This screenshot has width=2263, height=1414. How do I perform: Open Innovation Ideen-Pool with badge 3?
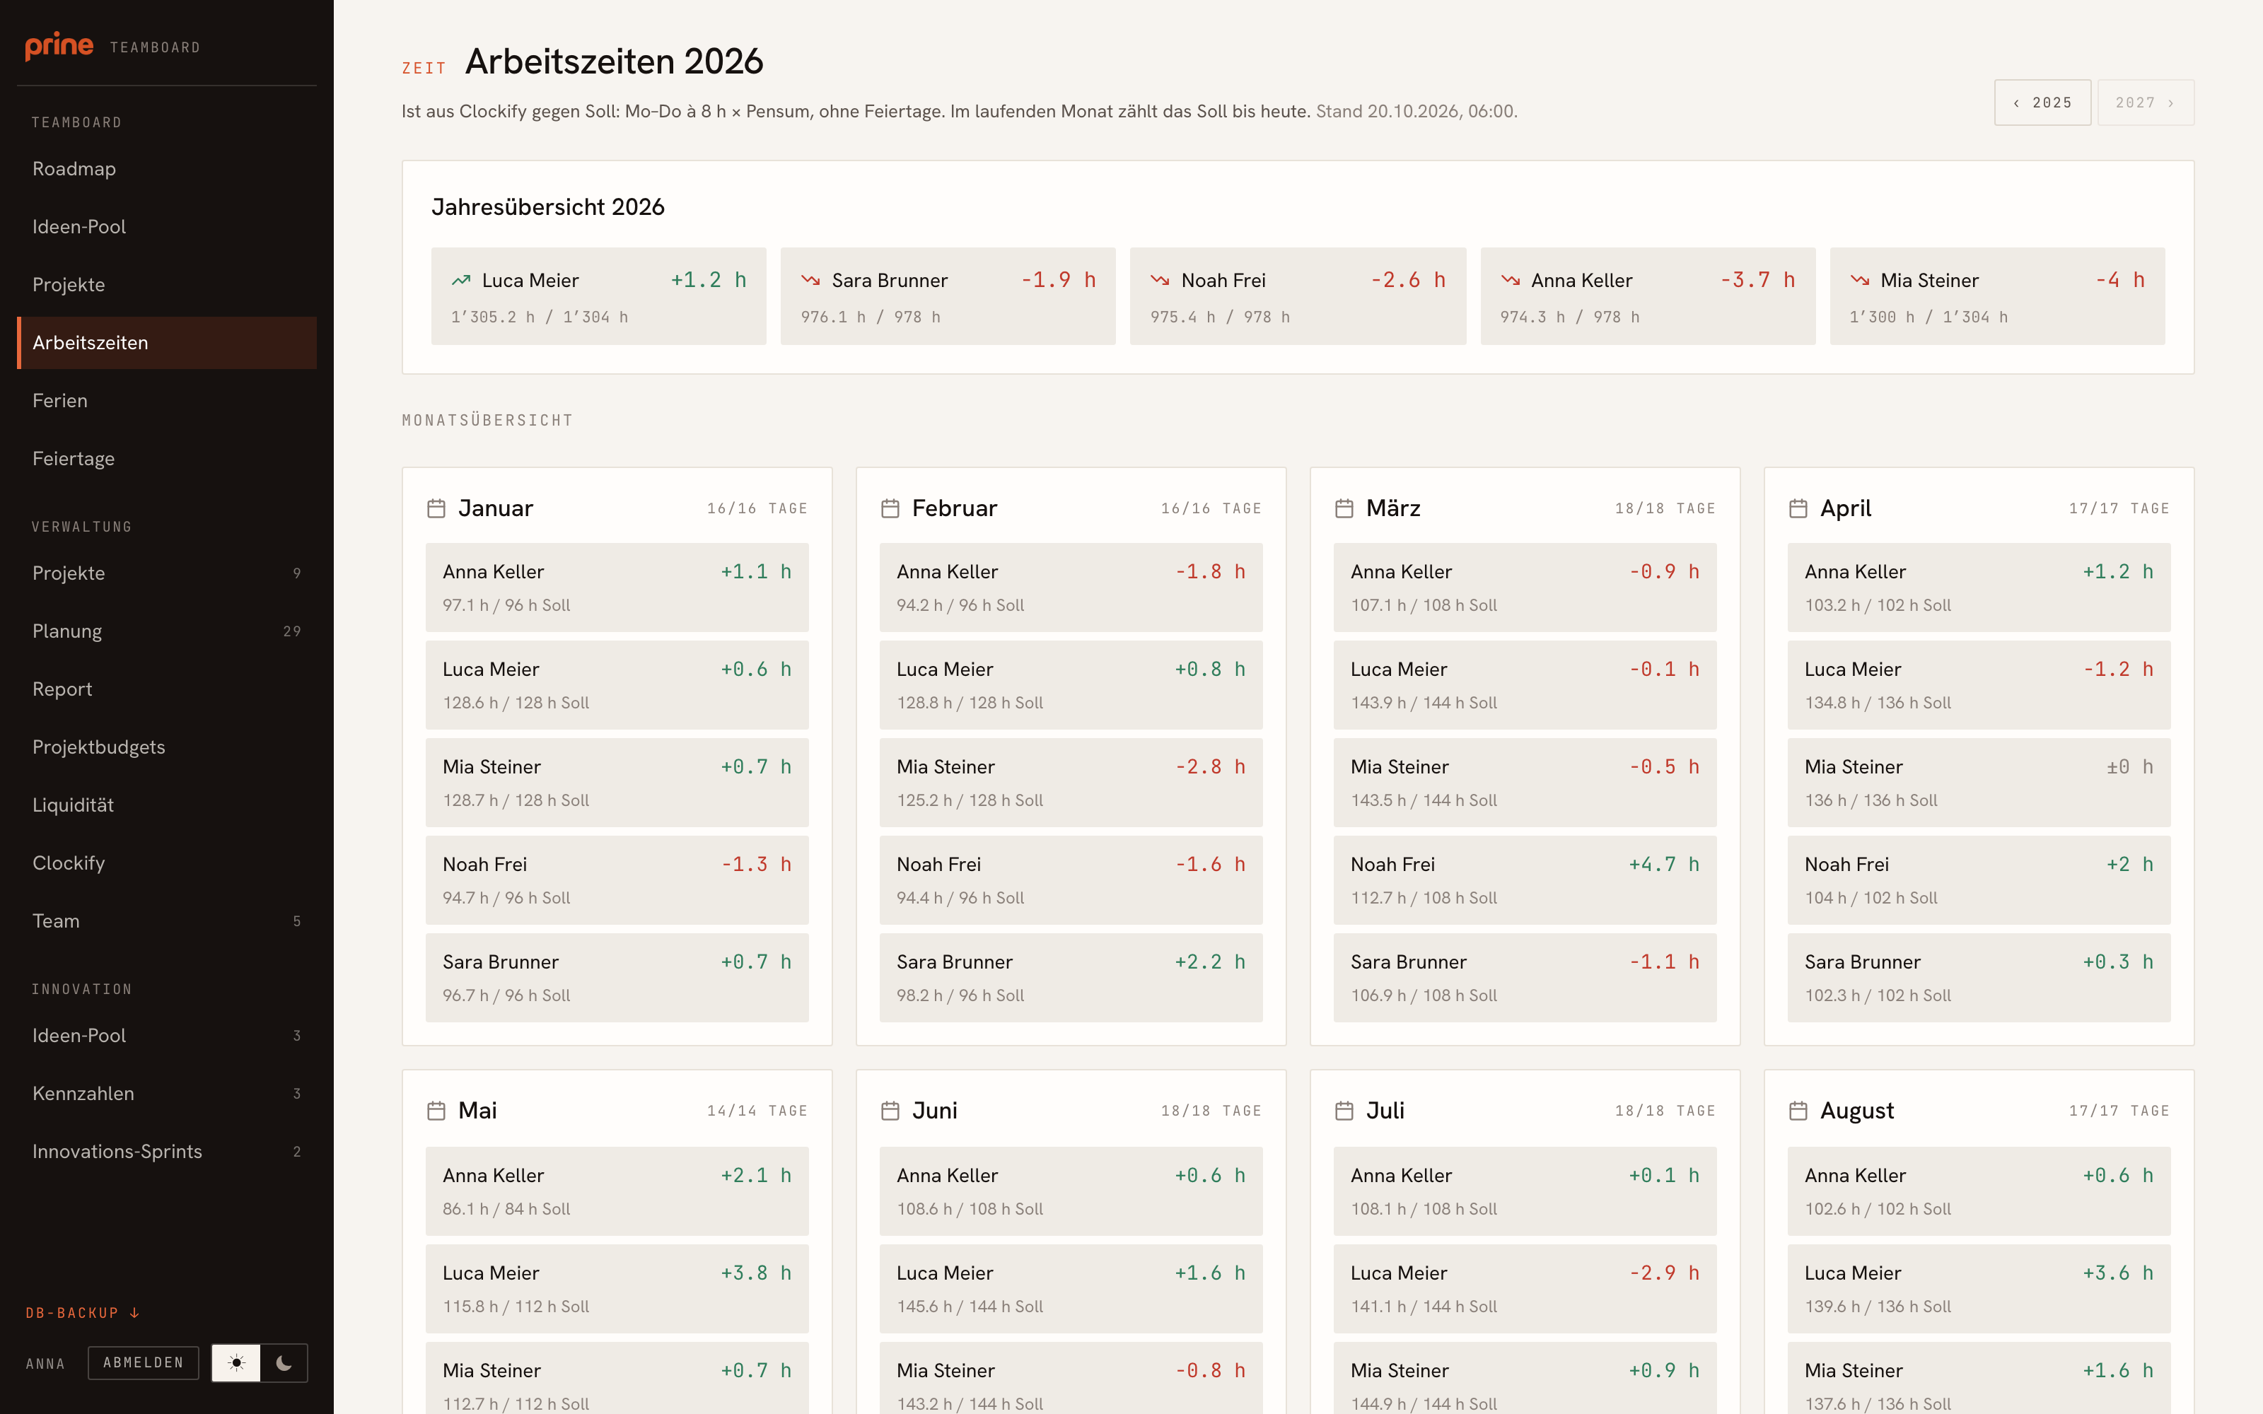pyautogui.click(x=166, y=1035)
